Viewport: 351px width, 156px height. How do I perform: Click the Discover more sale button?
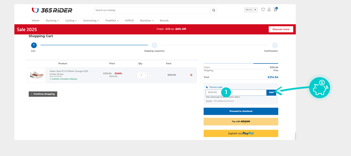(281, 29)
